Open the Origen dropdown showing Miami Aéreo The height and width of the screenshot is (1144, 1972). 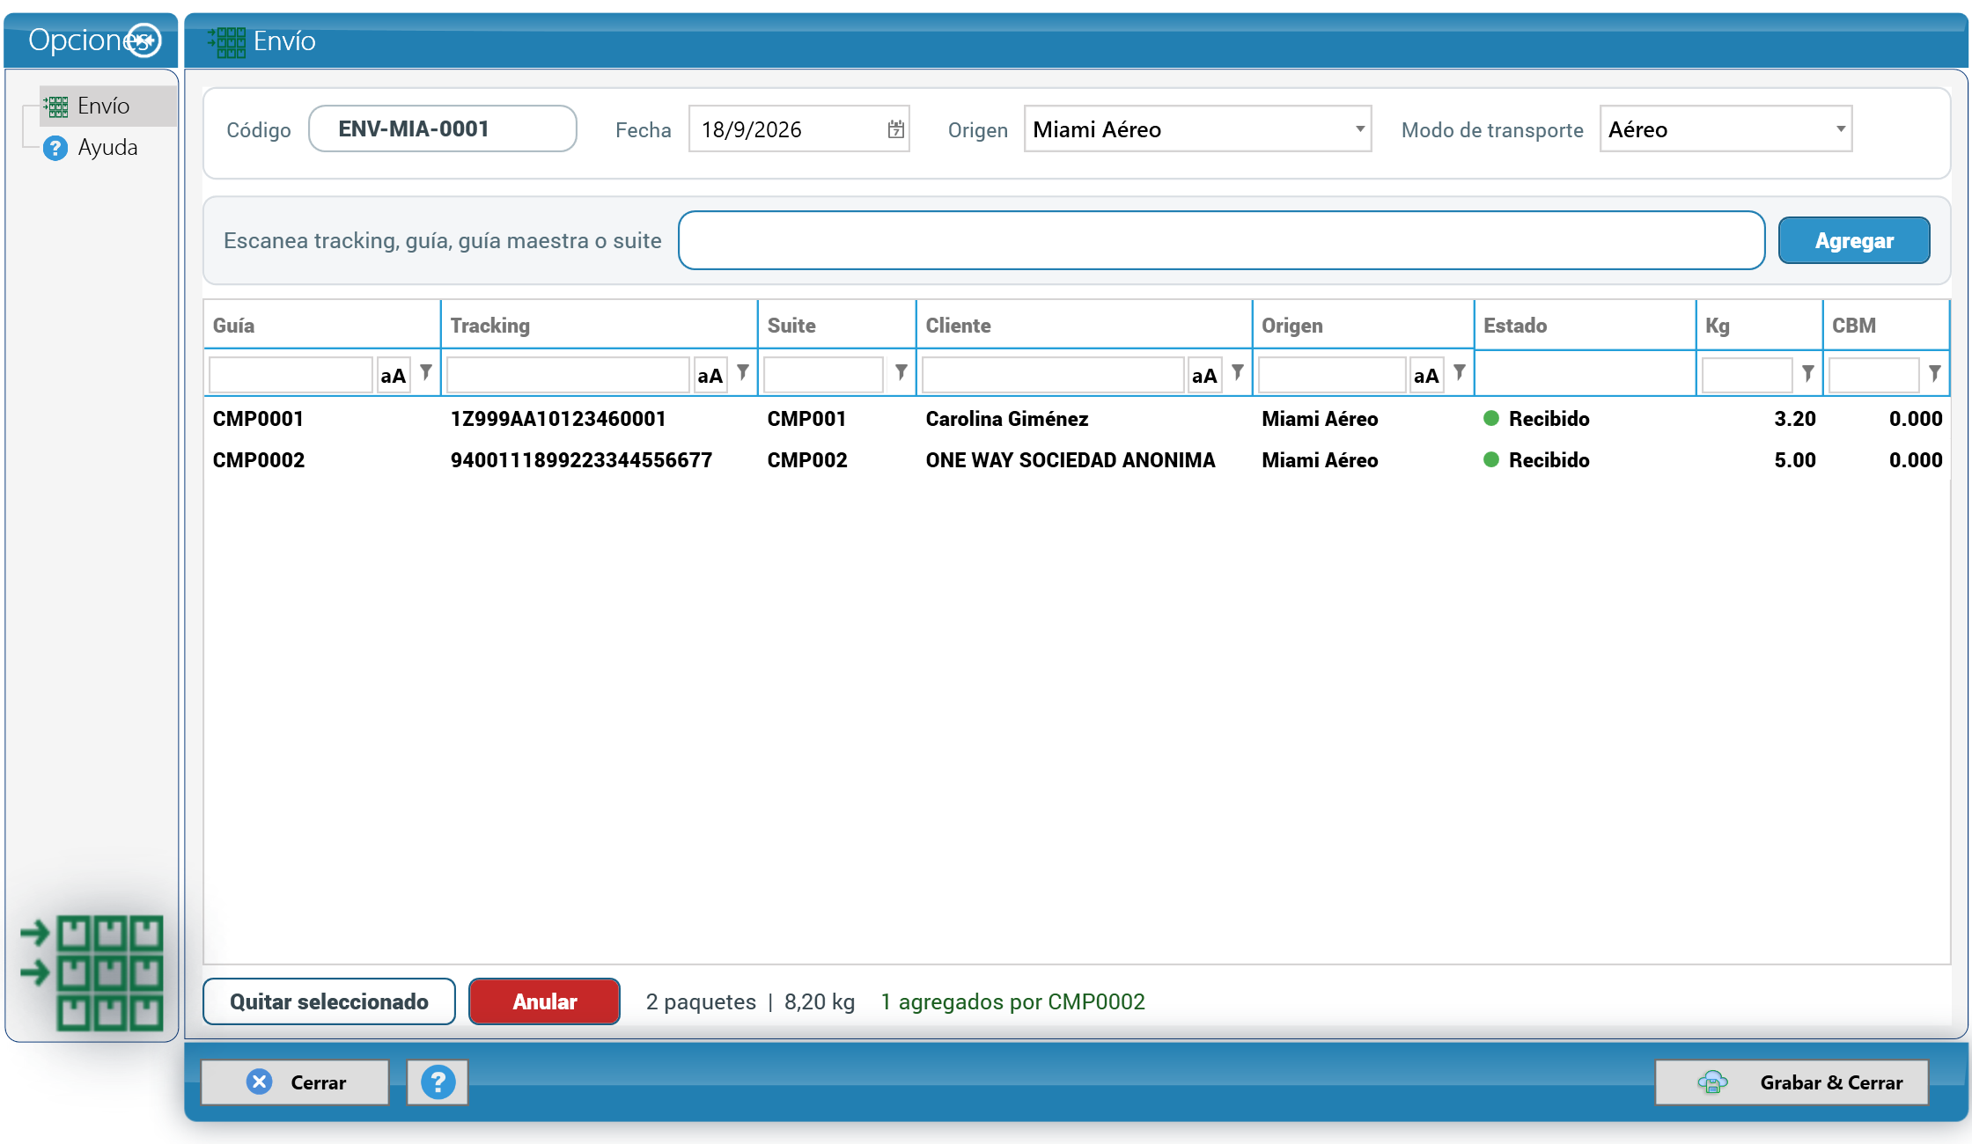[x=1197, y=129]
